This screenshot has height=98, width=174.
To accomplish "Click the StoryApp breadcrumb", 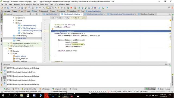I will coord(6,11).
